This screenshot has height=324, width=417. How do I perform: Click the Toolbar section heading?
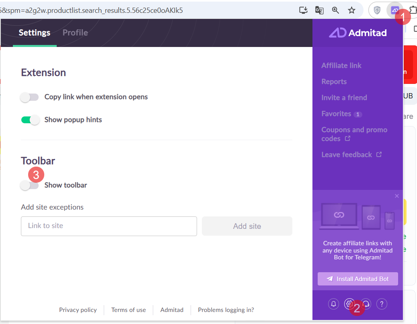(38, 161)
